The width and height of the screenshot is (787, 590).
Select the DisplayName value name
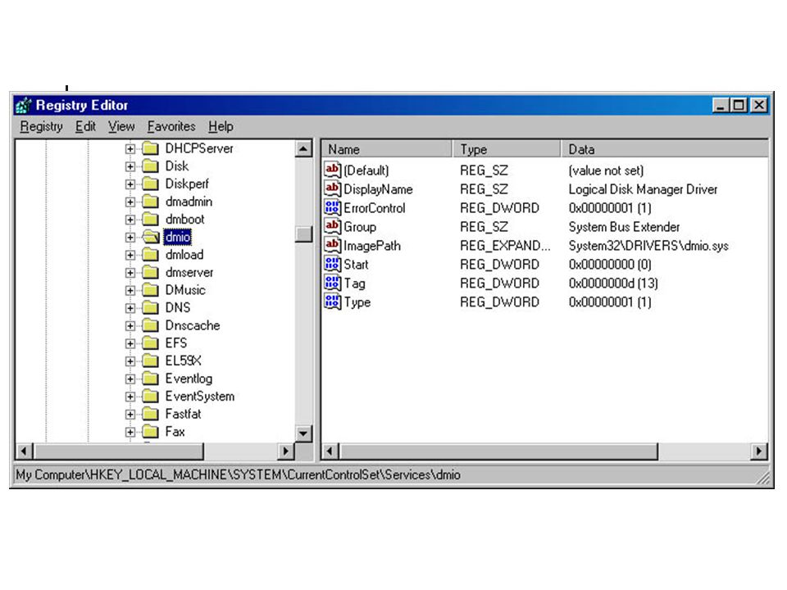[378, 189]
